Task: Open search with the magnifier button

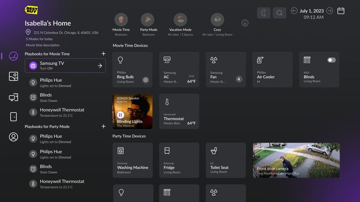Action: 279,13
